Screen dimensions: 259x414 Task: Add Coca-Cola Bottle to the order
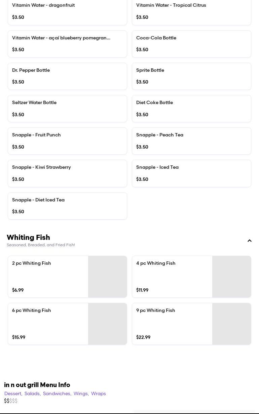coord(191,44)
